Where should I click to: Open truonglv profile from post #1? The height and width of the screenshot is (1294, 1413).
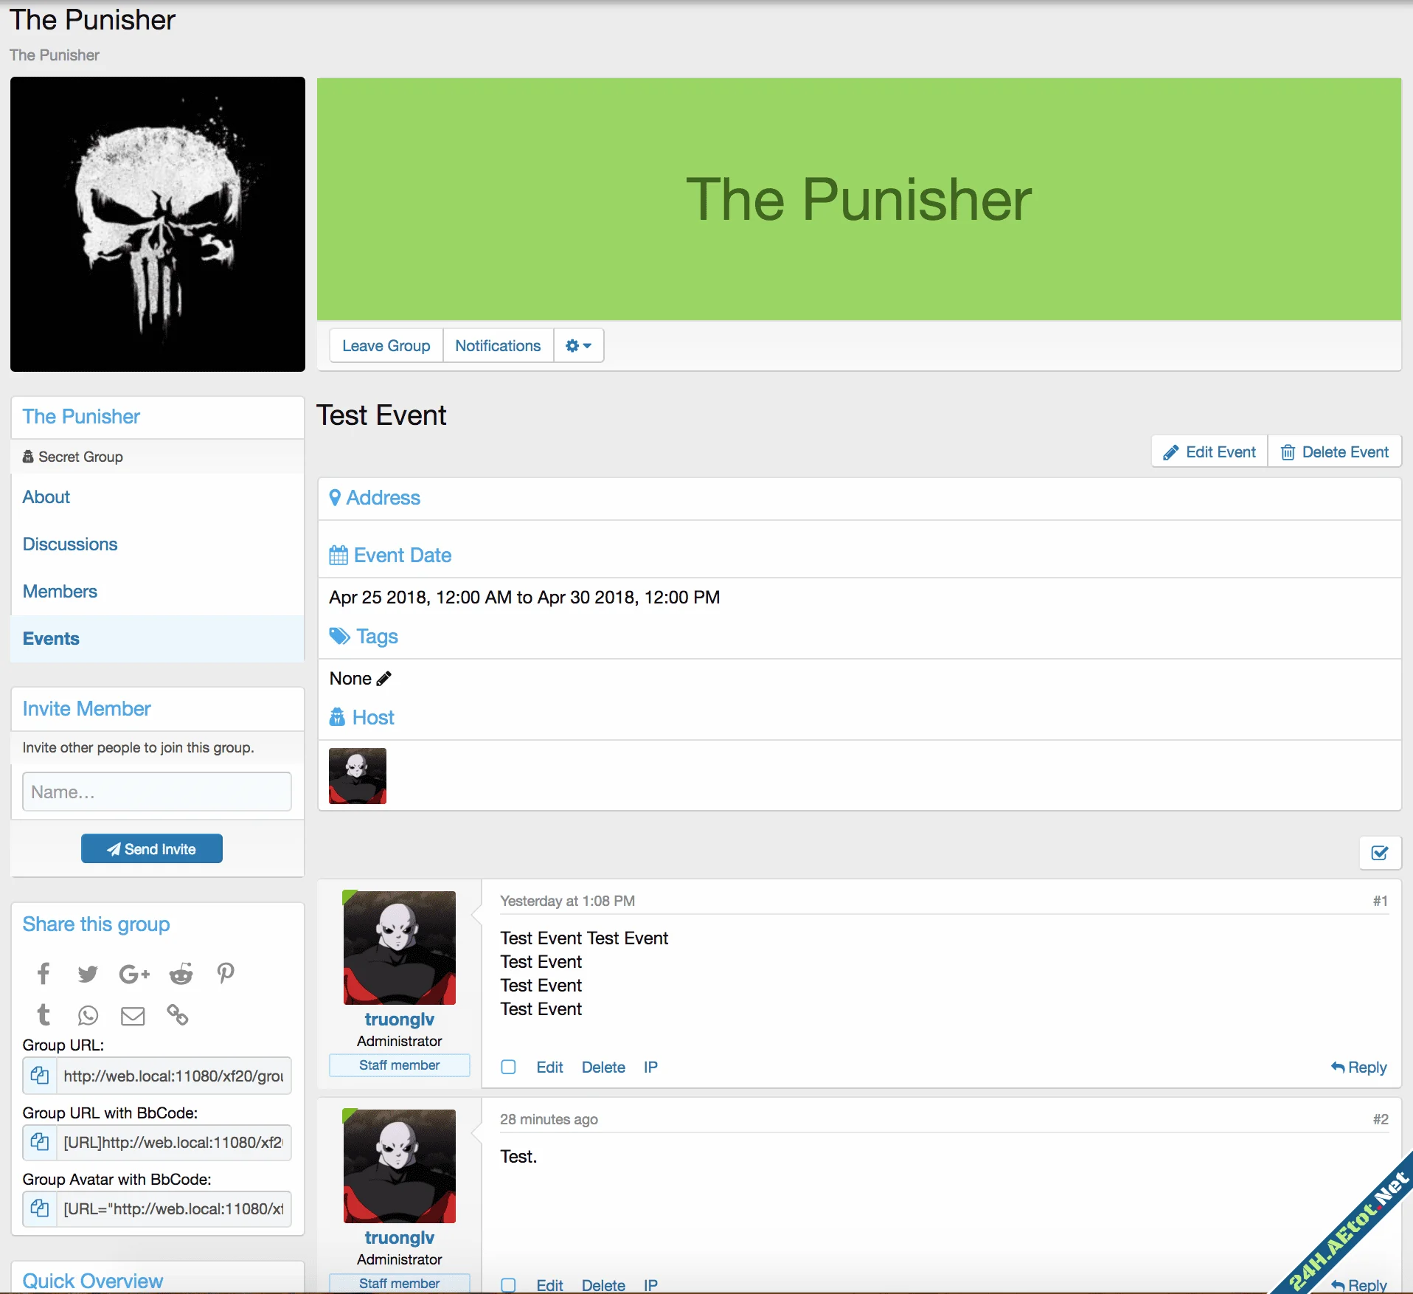click(x=400, y=1019)
